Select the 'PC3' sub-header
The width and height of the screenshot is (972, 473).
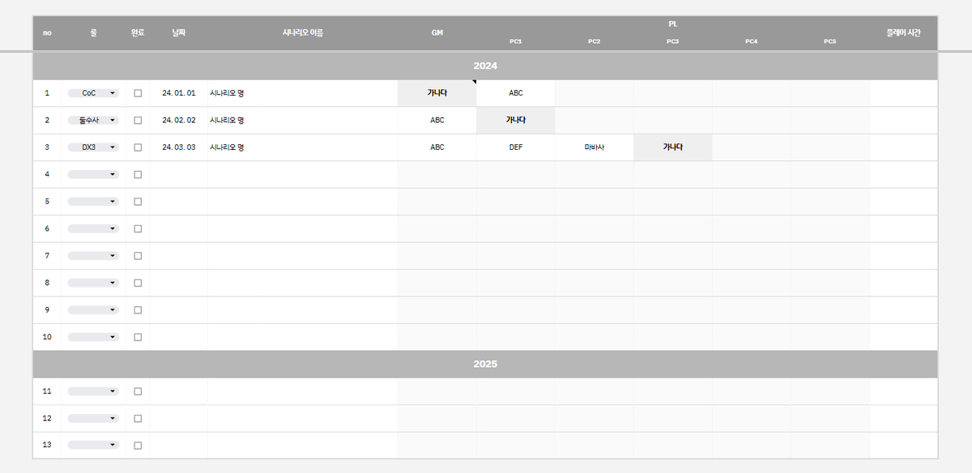(x=672, y=41)
